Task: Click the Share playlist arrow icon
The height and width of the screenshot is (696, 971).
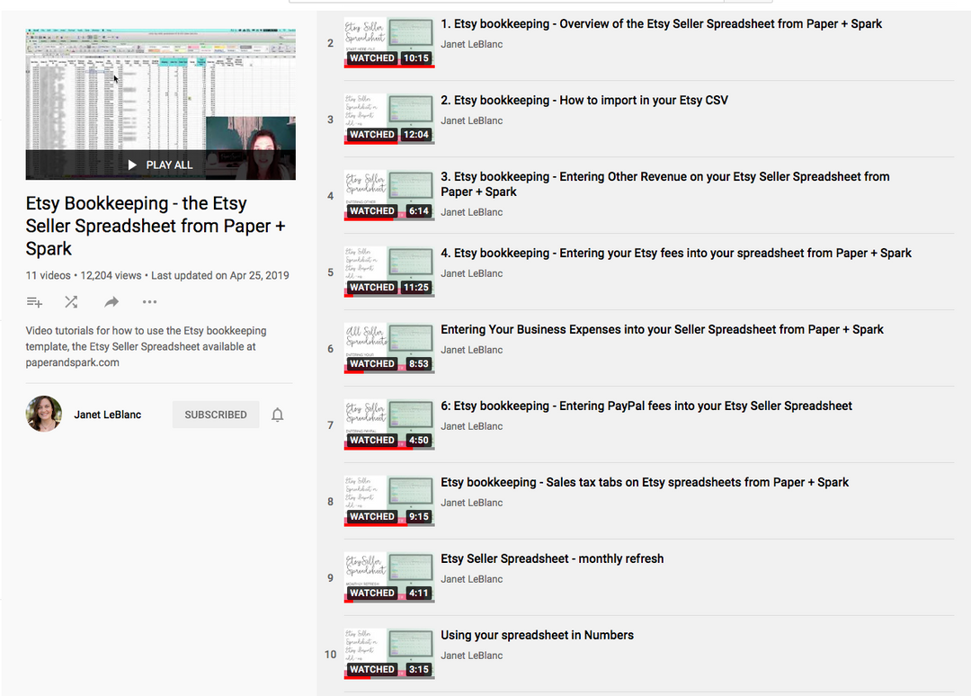Action: click(x=111, y=302)
